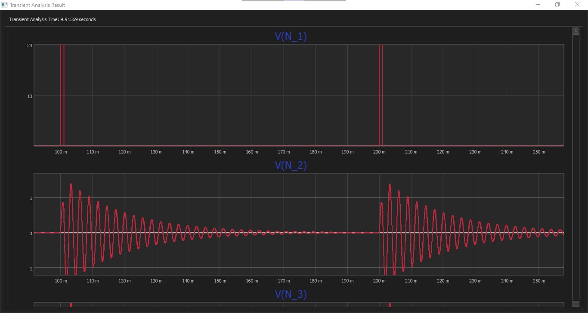Click the '200 m' x-axis label under V(N_2)
This screenshot has width=588, height=313.
pos(379,281)
